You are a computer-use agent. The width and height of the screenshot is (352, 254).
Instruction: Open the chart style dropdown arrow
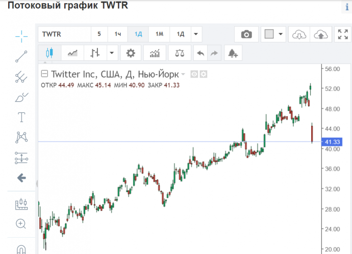(x=111, y=53)
